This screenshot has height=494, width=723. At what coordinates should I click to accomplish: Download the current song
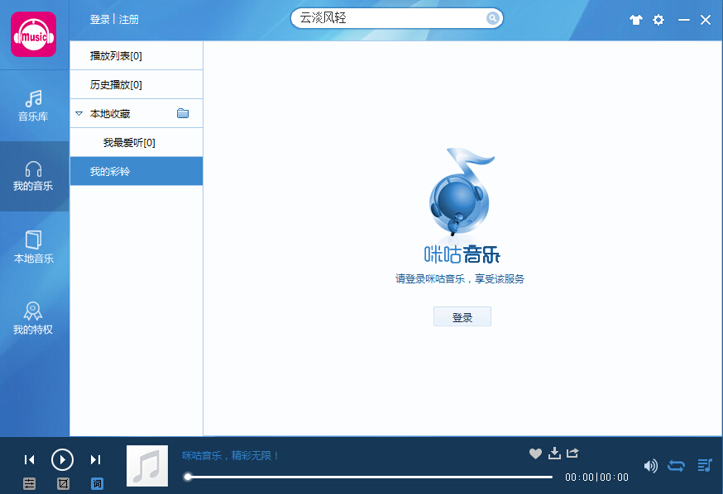(554, 453)
